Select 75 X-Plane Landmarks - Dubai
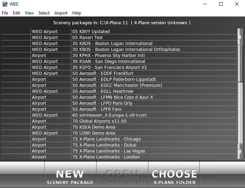 point(119,145)
